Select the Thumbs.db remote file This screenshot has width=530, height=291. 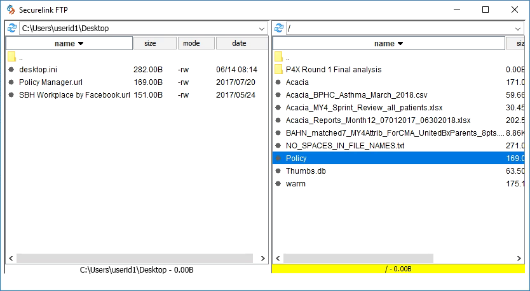click(306, 171)
